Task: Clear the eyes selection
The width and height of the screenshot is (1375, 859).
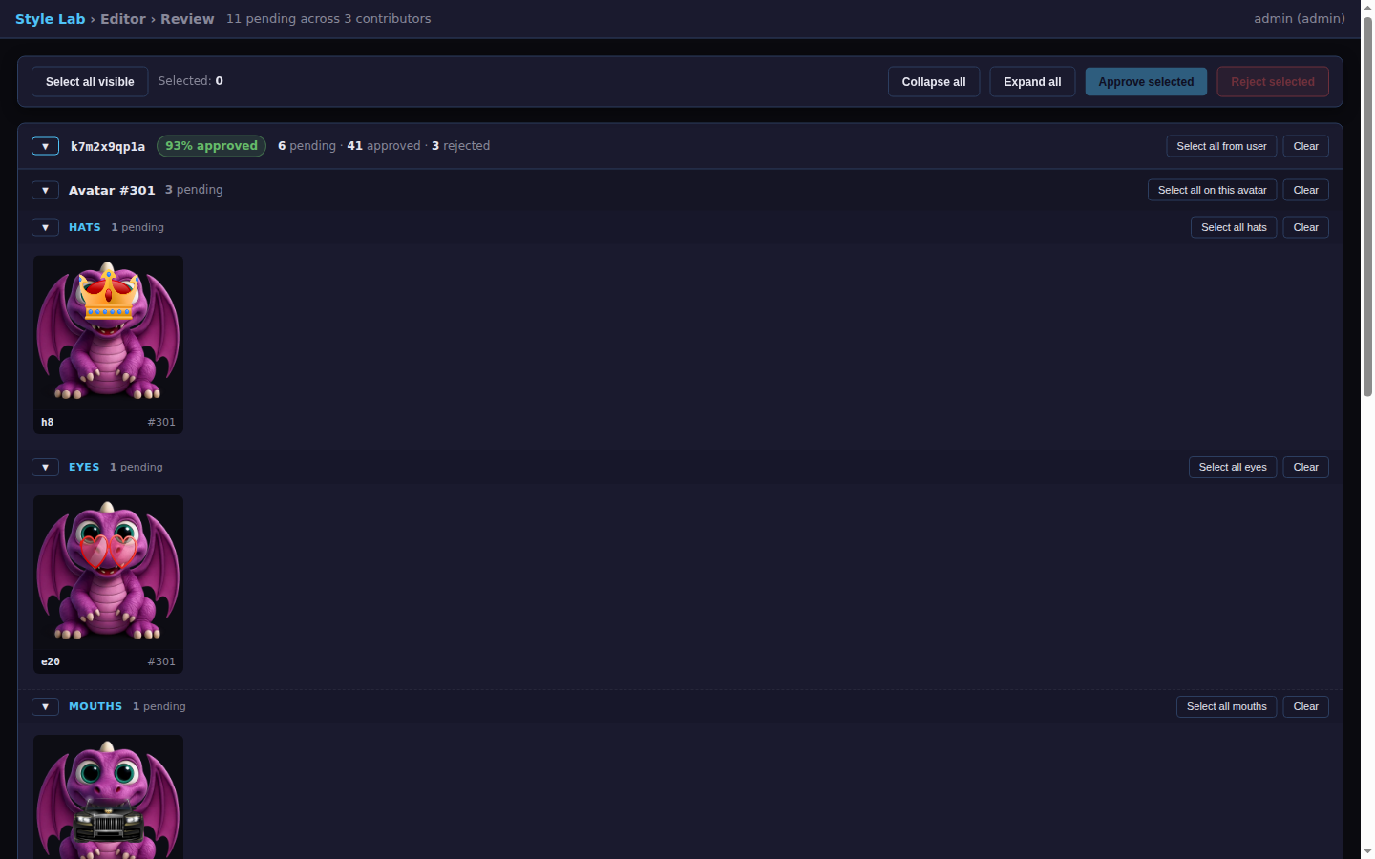Action: 1305,467
